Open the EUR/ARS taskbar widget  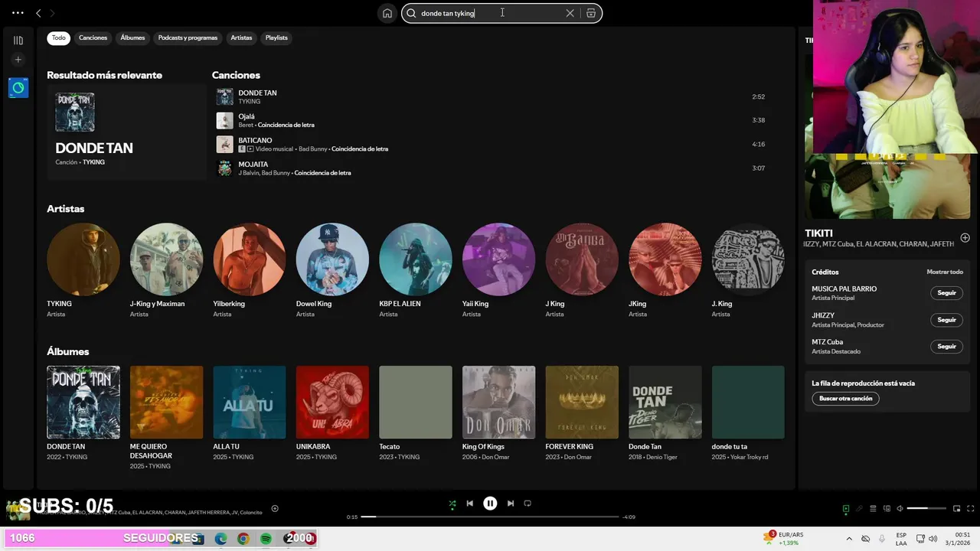point(783,538)
